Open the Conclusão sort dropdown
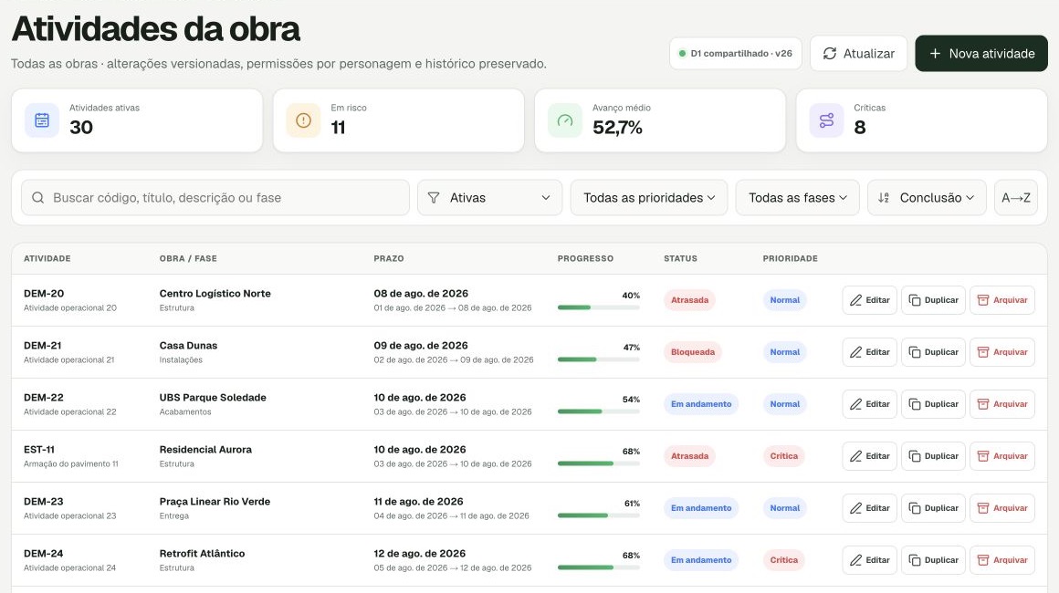Screen dimensions: 1059x593 tap(927, 198)
